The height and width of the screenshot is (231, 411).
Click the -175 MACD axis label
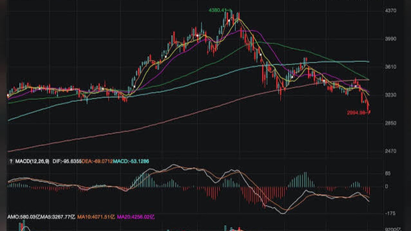[390, 213]
